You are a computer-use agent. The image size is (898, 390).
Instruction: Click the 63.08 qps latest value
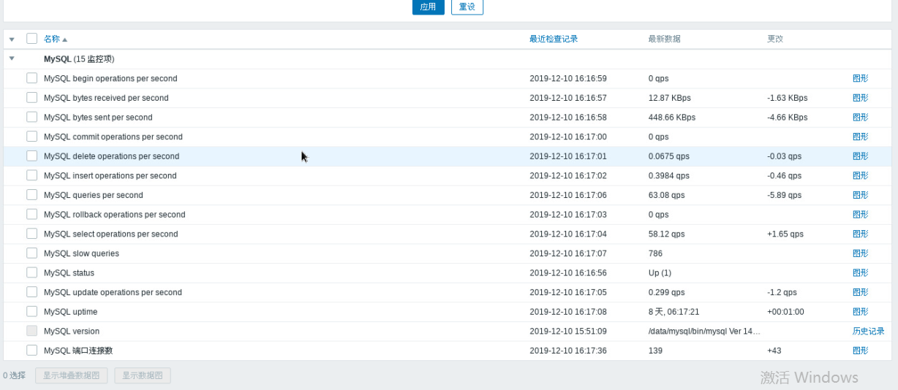pos(666,195)
